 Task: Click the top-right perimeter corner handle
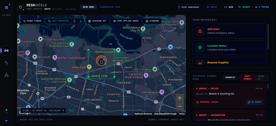(114, 50)
